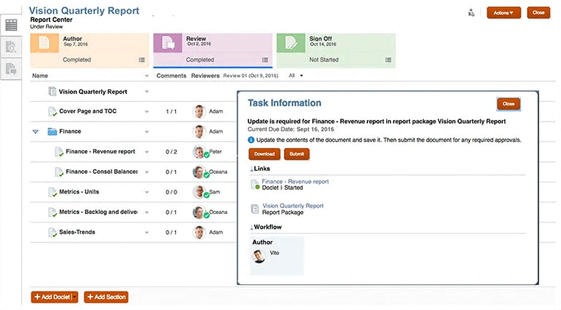Open the inspect document sidebar icon
The image size is (561, 310).
tap(11, 47)
